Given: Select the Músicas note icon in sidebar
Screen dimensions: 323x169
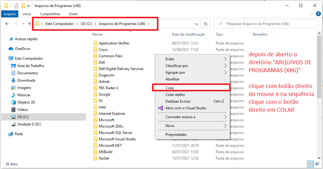Looking at the screenshot, I should (13, 95).
